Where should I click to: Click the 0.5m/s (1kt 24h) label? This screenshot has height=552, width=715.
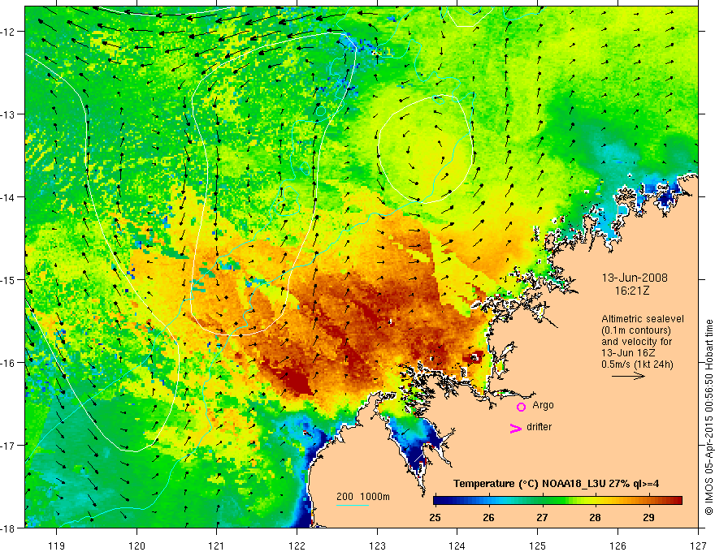point(638,364)
